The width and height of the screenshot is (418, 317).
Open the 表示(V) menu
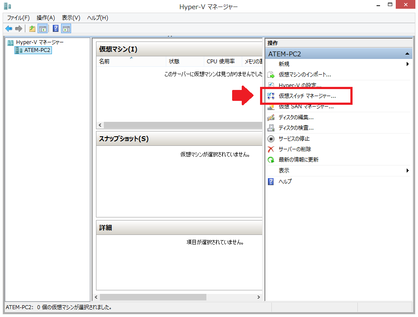point(71,18)
